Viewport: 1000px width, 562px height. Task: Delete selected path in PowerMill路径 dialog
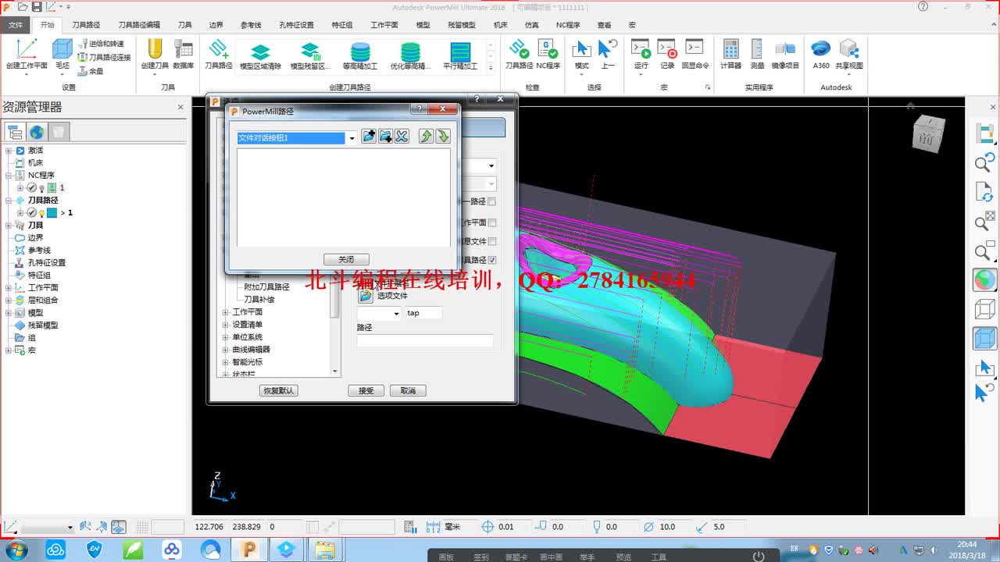click(402, 137)
